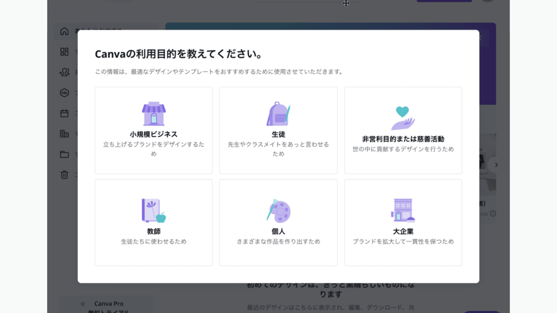The height and width of the screenshot is (313, 557).
Task: Click the crown icon beside Canva Pro
Action: click(83, 304)
